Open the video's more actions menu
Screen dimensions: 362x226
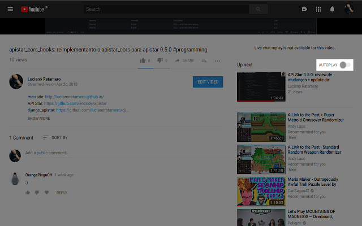[x=217, y=61]
